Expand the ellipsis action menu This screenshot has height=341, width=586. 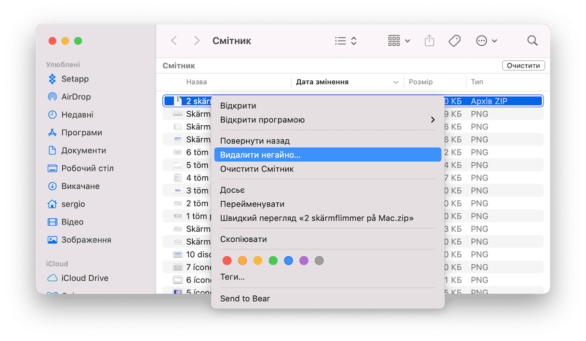coord(486,41)
